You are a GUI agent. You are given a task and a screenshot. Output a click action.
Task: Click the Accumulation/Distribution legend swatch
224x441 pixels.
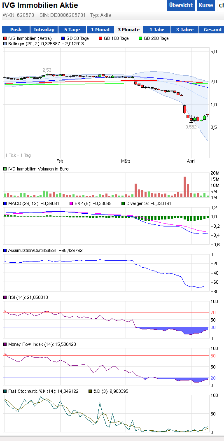point(5,250)
